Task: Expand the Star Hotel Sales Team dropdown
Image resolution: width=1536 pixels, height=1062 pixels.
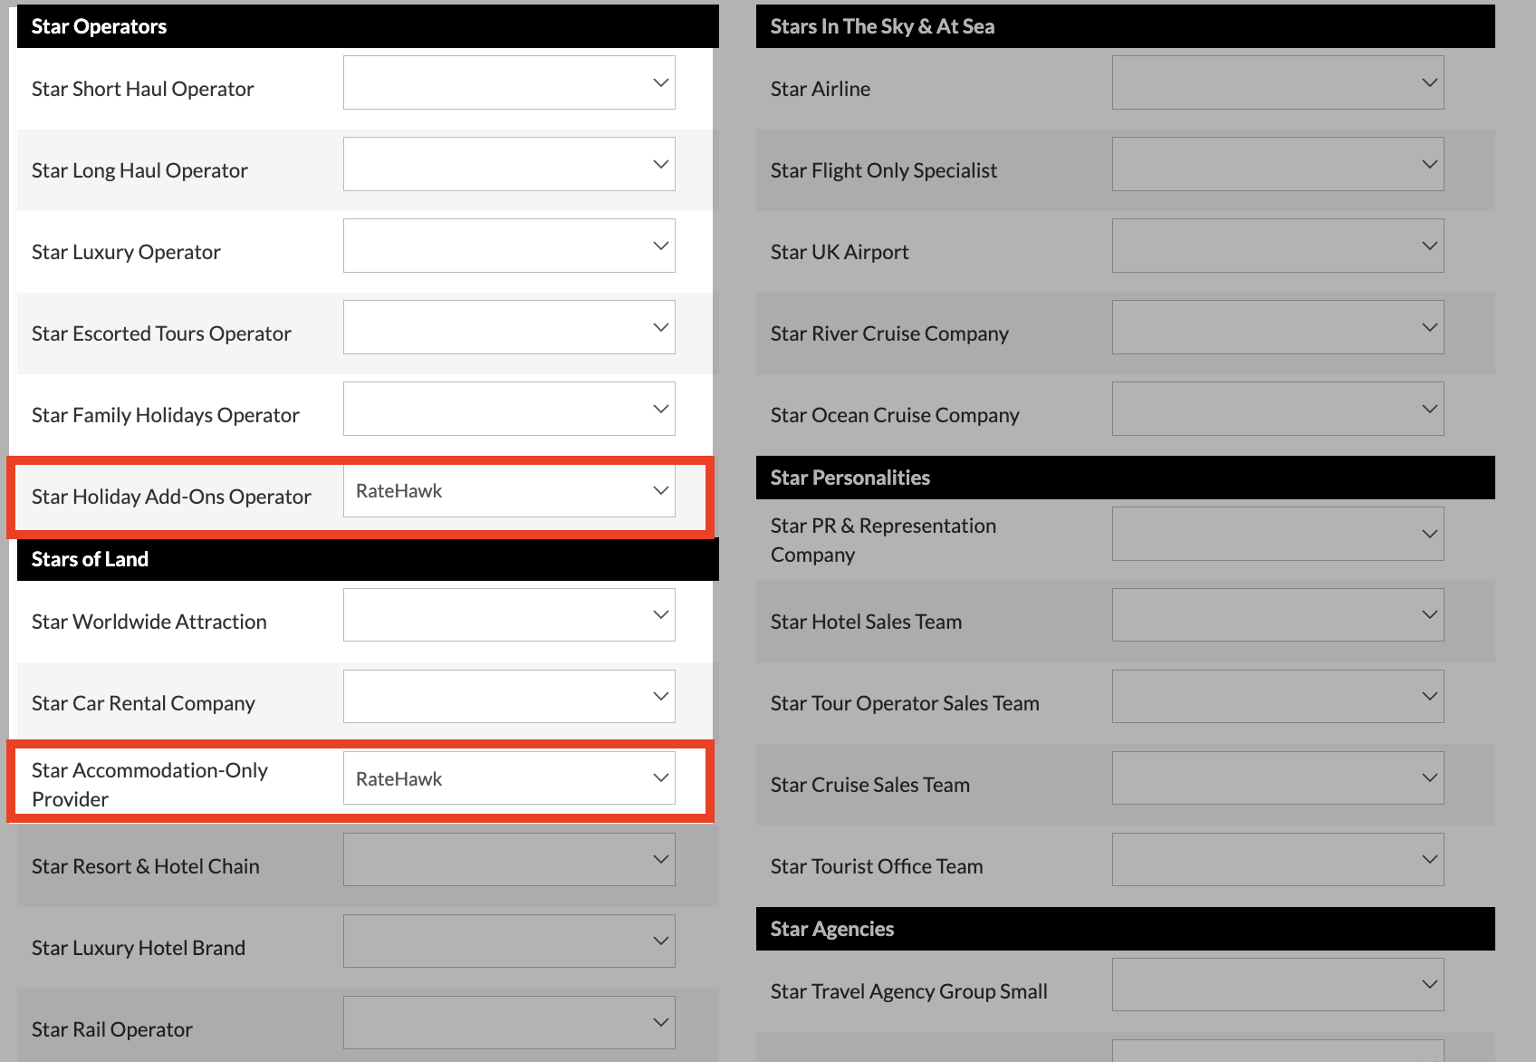Action: point(1277,614)
